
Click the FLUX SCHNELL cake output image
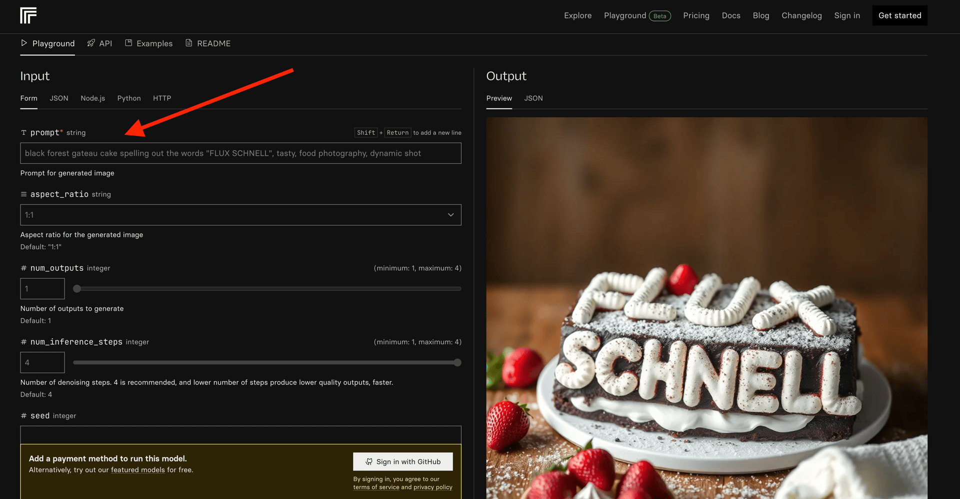[707, 308]
